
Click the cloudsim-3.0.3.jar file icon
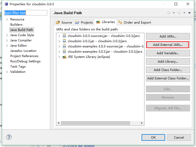pyautogui.click(x=64, y=41)
